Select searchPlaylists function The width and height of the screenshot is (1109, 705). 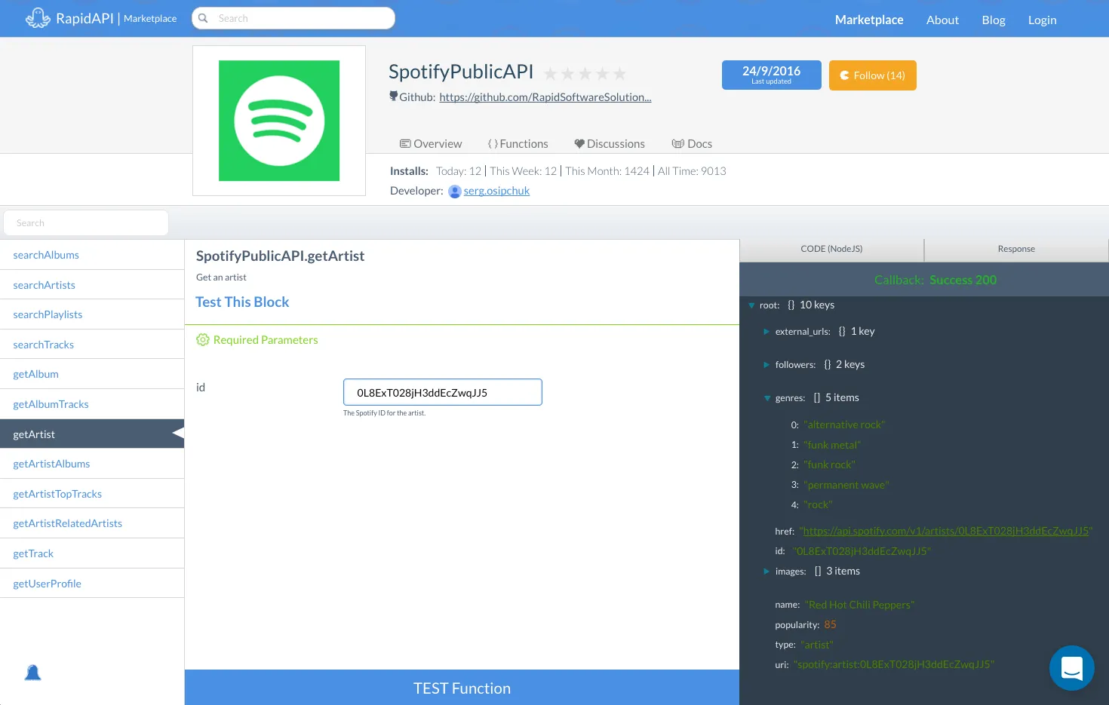coord(92,314)
